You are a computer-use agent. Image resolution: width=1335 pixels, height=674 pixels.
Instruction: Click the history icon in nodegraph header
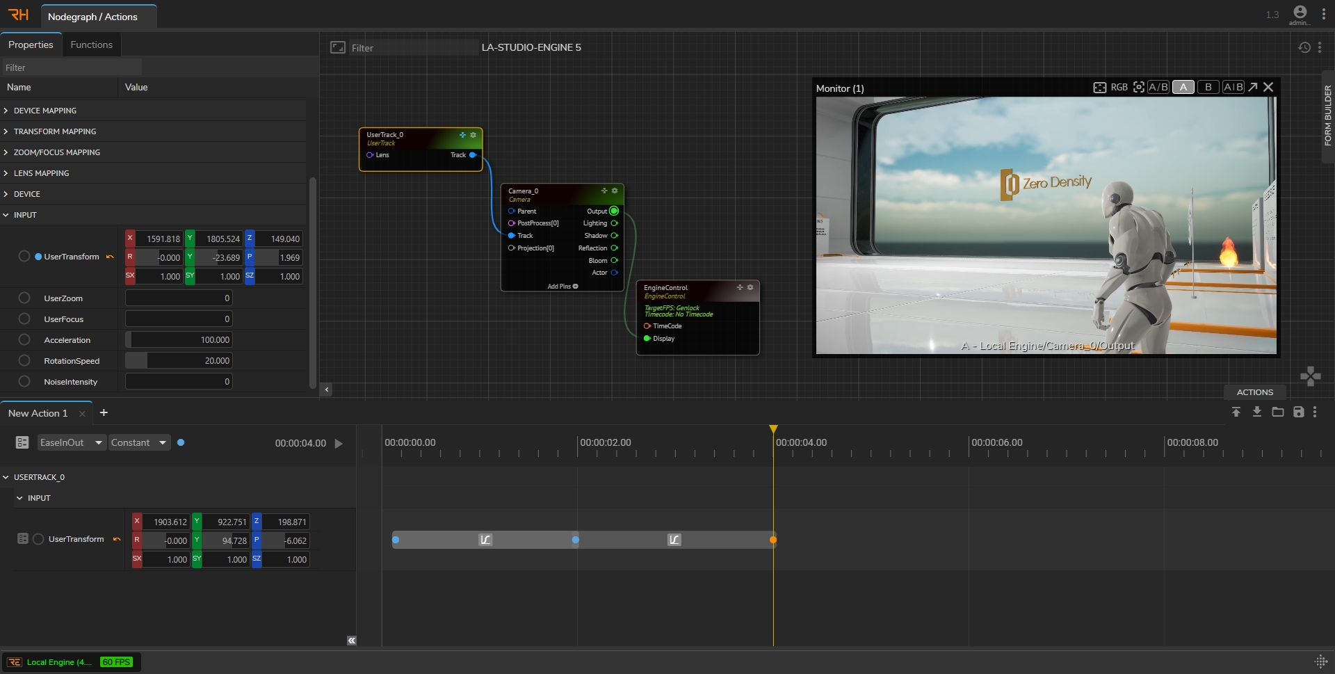1304,47
